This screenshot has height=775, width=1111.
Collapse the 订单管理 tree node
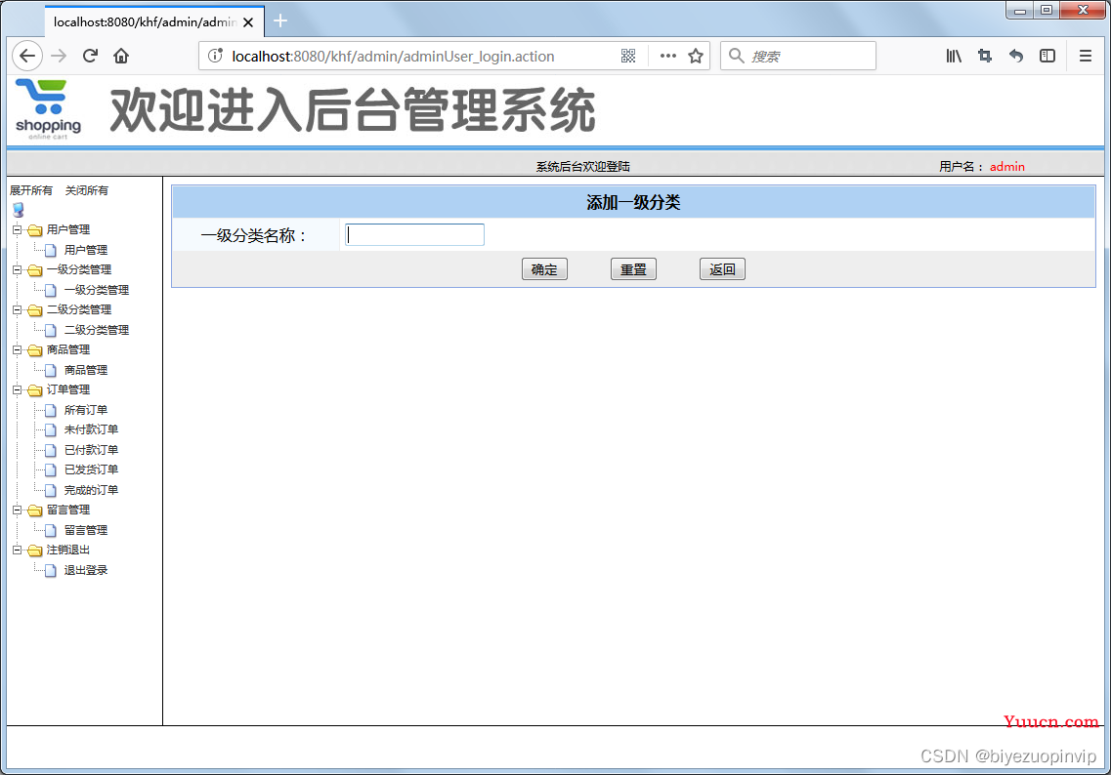point(17,389)
